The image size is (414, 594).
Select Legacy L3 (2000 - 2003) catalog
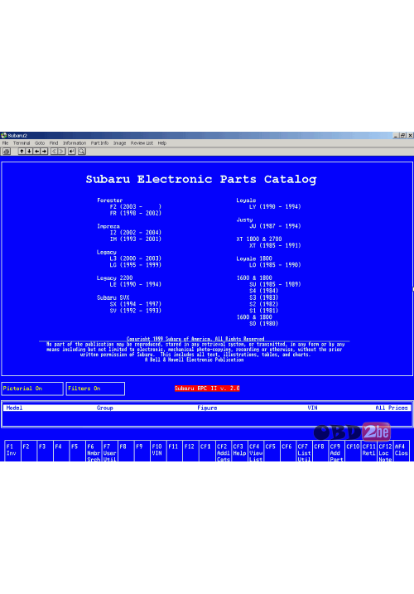pos(136,258)
